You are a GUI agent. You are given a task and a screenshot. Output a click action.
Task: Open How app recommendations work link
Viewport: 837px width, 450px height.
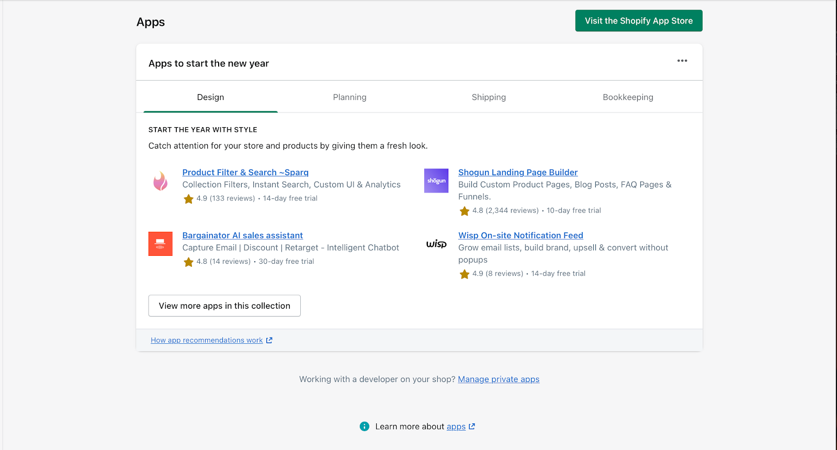(x=207, y=340)
